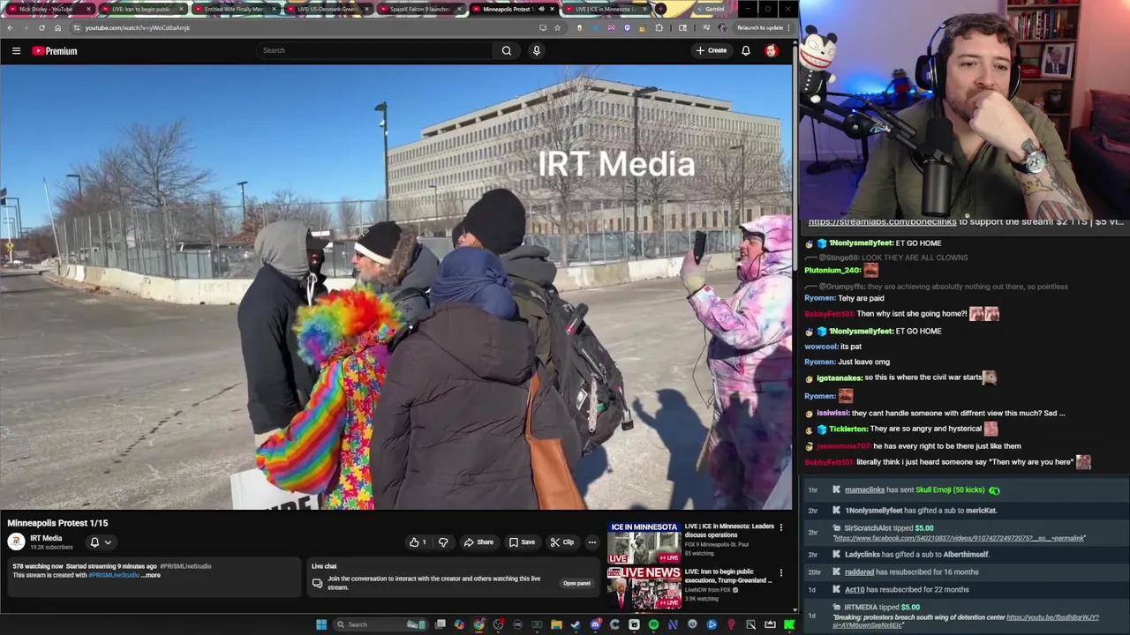Open the Create upload button
Screen dimensions: 1130x635
711,50
